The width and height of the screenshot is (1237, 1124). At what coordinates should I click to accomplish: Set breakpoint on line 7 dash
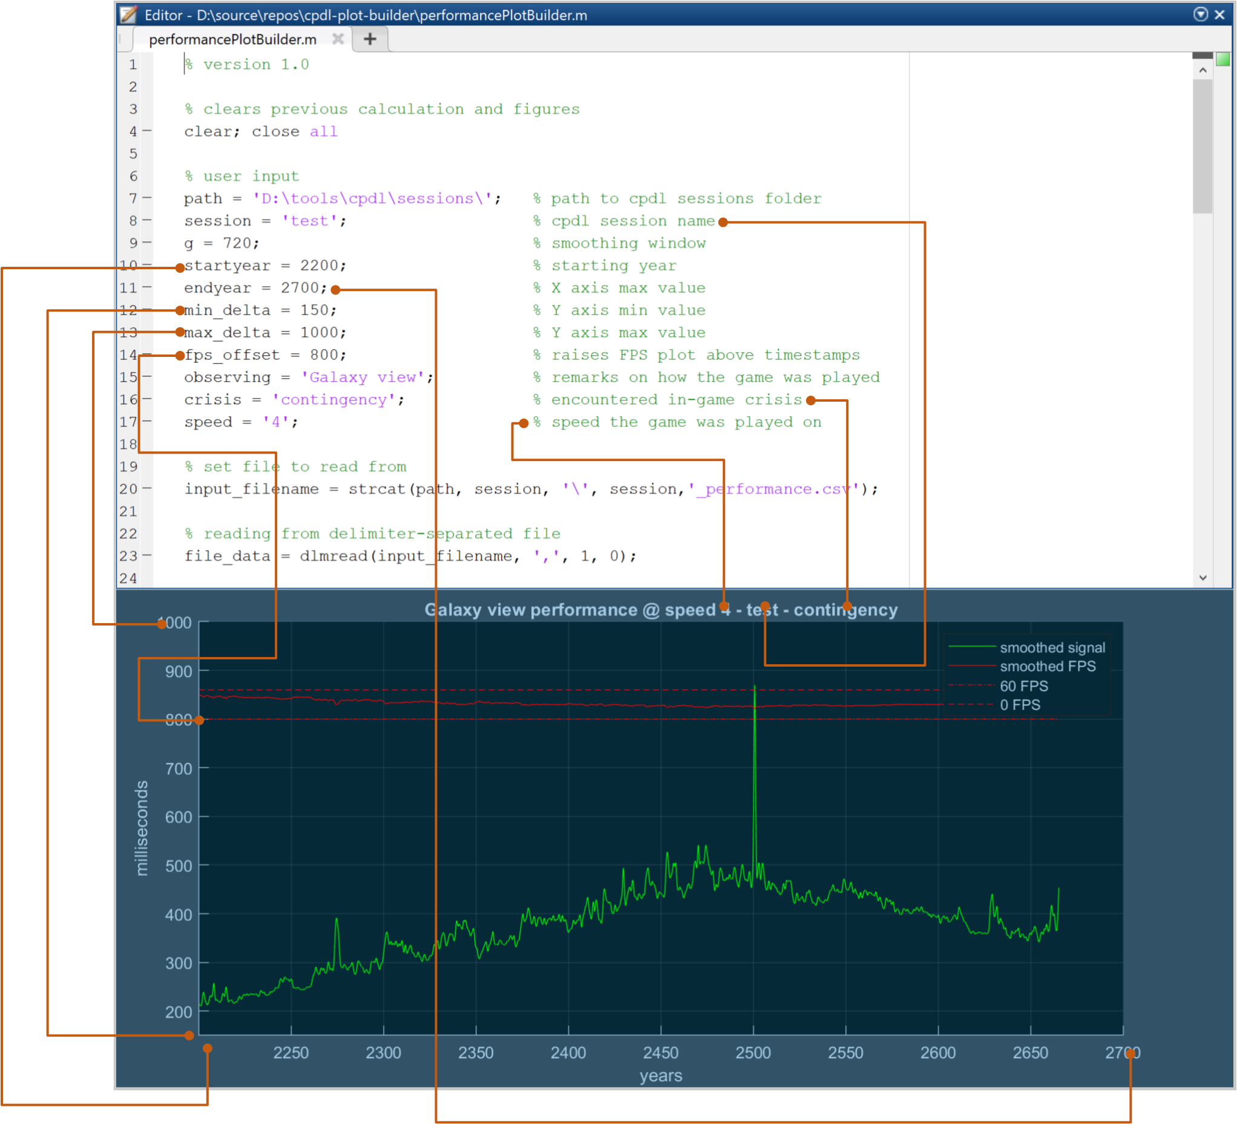(x=147, y=198)
